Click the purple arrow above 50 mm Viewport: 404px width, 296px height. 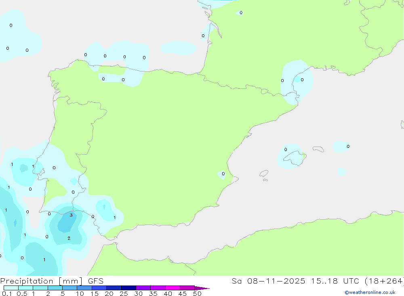coord(202,288)
